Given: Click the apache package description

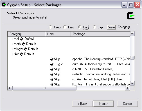Looking at the screenshot, I should (x=101, y=59).
